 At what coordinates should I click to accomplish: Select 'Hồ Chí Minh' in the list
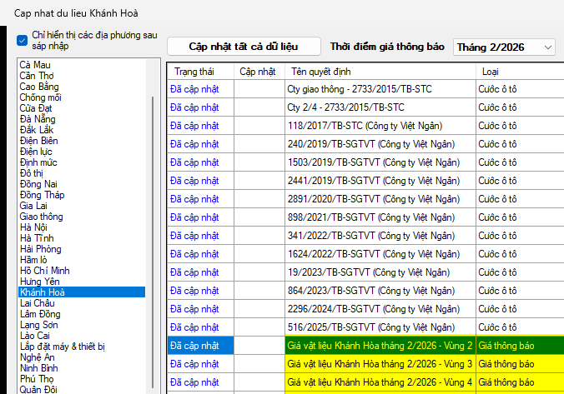click(x=45, y=271)
